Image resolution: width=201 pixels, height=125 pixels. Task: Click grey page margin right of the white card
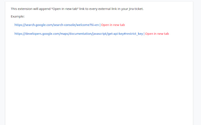click(197, 64)
